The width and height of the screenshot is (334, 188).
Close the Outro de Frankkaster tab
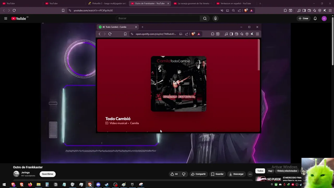[168, 3]
